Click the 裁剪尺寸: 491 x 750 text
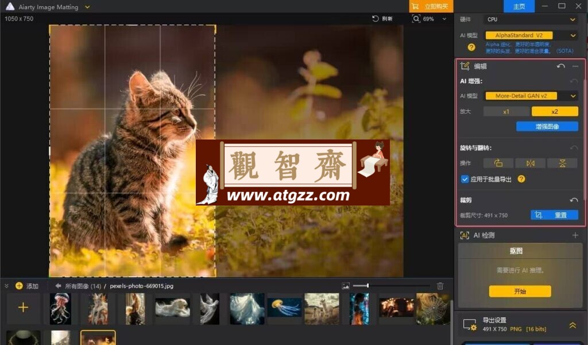588x345 pixels. [483, 215]
